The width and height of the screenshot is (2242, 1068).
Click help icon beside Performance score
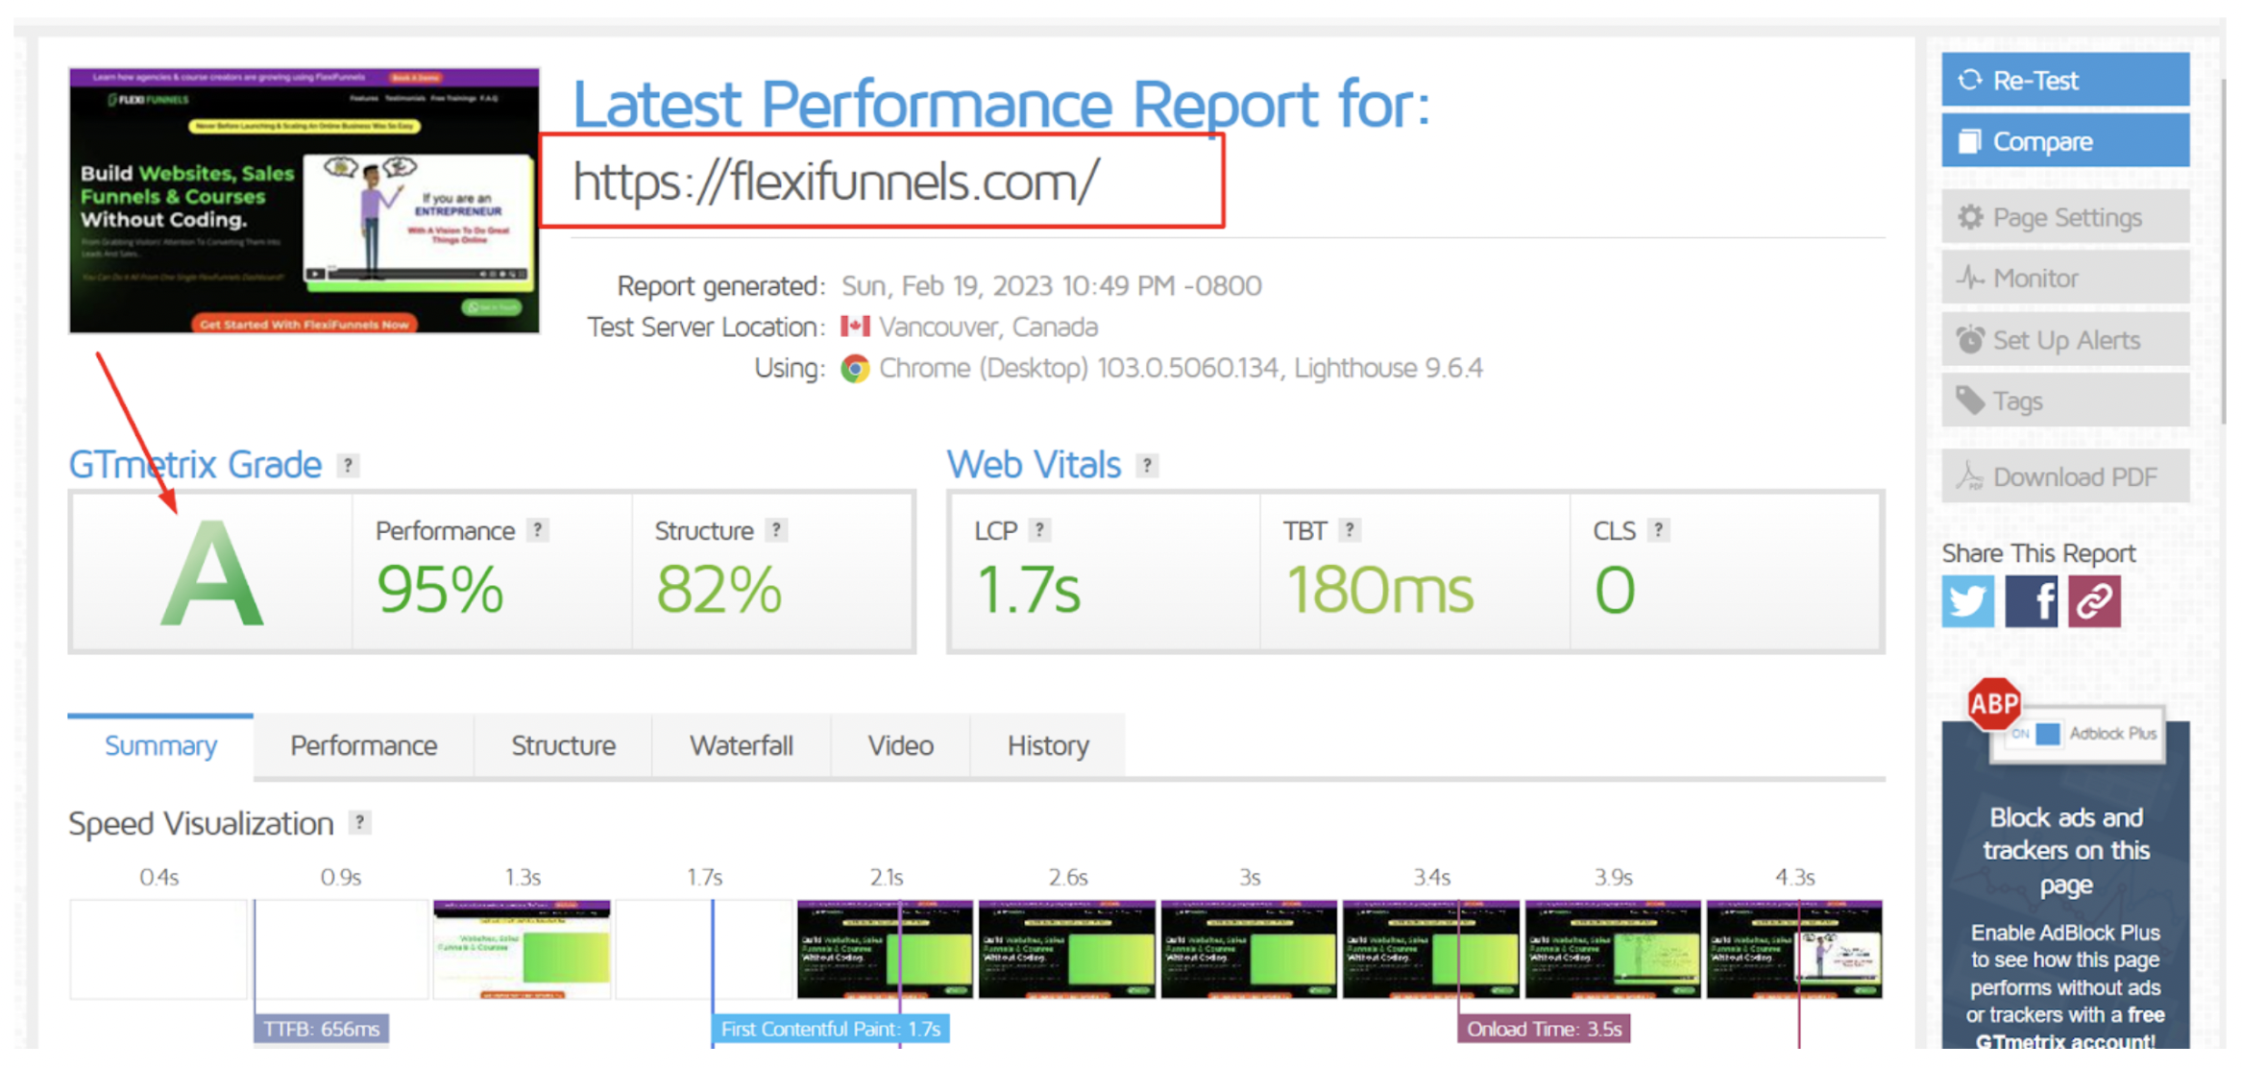click(537, 530)
